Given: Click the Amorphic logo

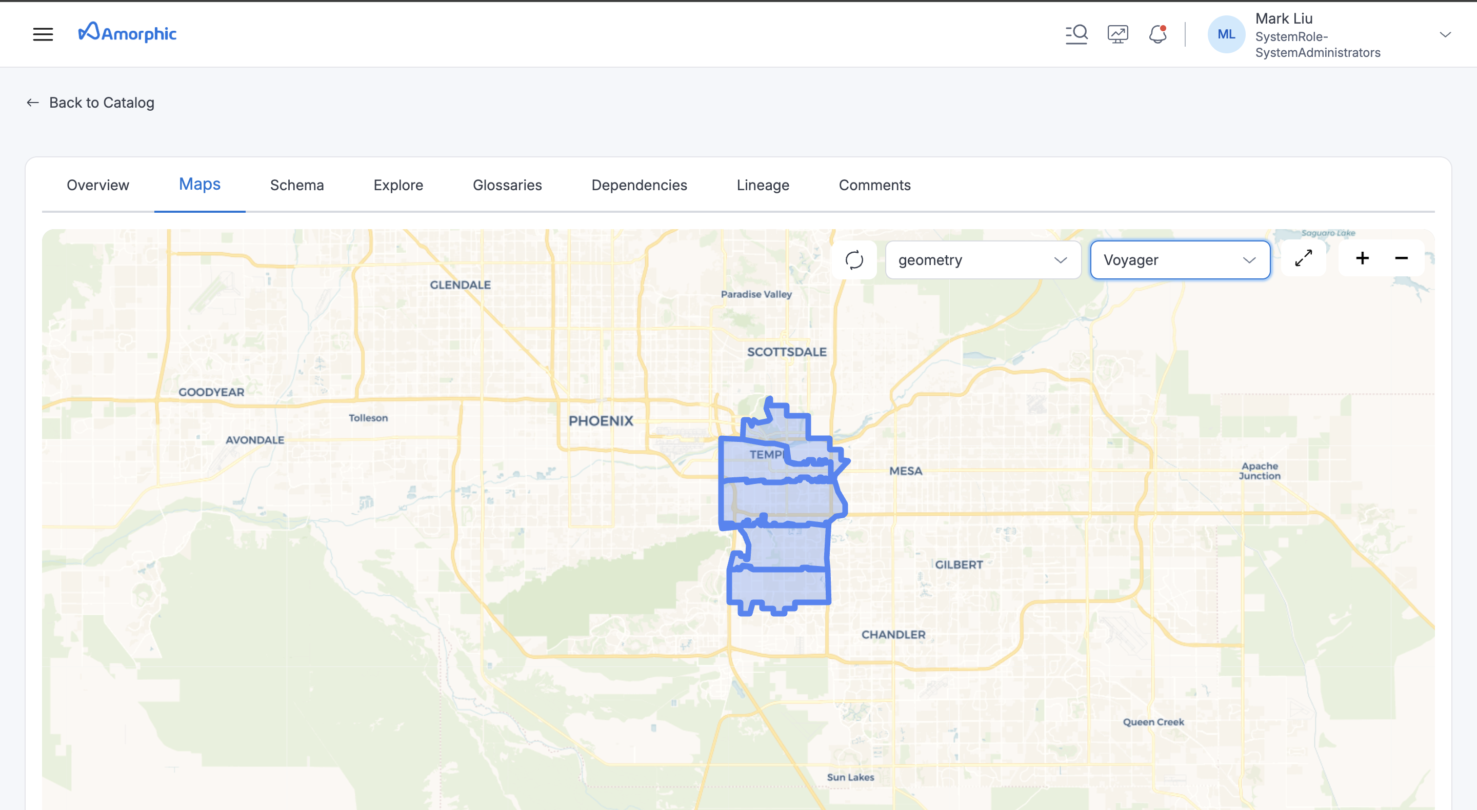Looking at the screenshot, I should [127, 33].
